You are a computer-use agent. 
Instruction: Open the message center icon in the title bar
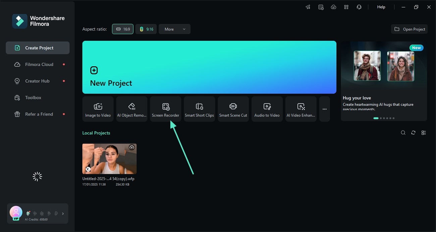click(321, 7)
